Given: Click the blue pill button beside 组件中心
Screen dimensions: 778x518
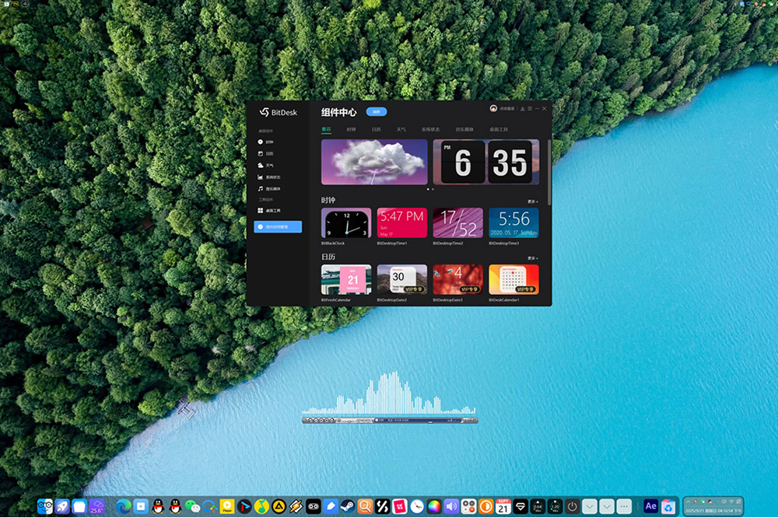Looking at the screenshot, I should click(x=377, y=112).
